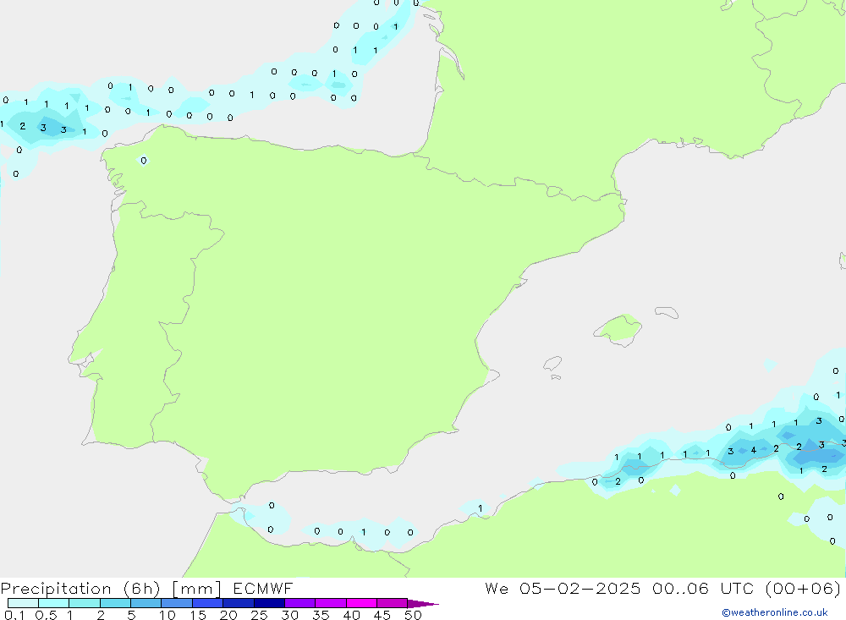Click the legend scale label '0.5'
Screen dimensions: 846x620
[x=46, y=615]
